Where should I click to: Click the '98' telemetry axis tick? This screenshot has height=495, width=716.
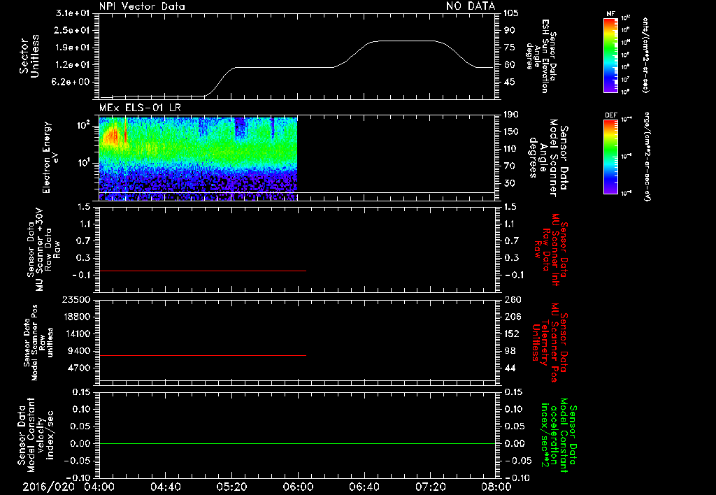coord(509,351)
